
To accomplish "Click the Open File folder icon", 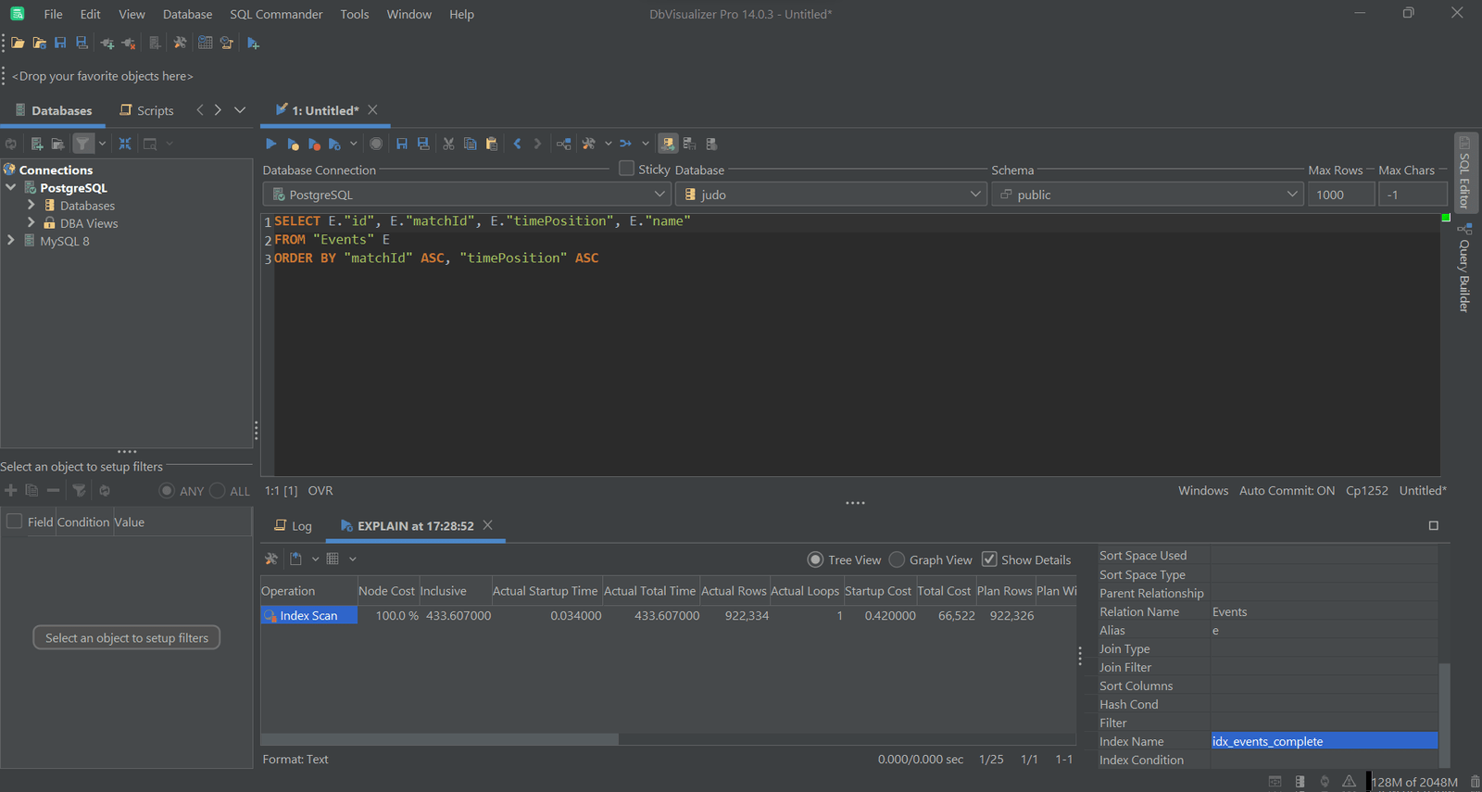I will (18, 43).
